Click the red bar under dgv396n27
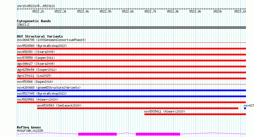 131,67
